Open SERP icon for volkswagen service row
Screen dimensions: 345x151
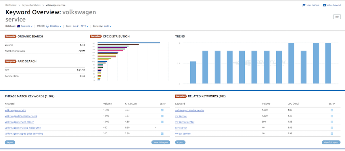coord(162,110)
